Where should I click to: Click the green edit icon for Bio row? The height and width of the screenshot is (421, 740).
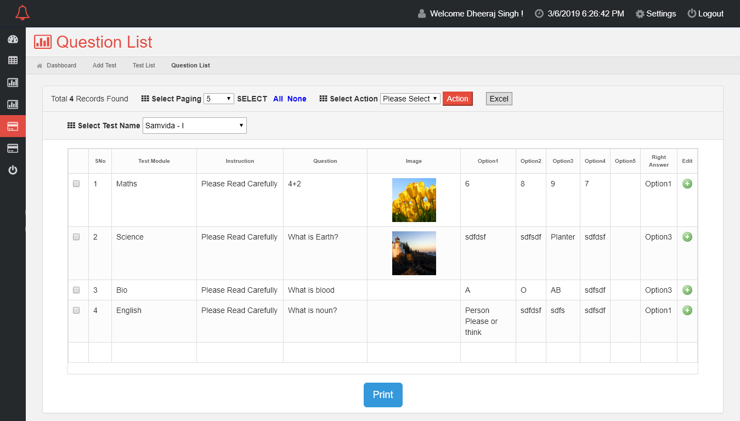687,290
